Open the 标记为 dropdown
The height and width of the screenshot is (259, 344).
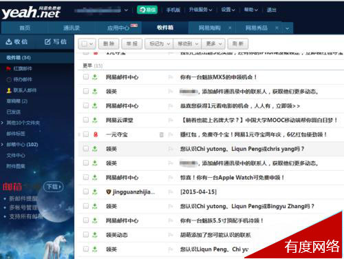coord(160,43)
